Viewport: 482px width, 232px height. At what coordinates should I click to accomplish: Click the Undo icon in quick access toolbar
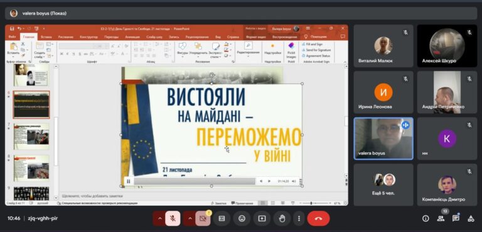[x=19, y=29]
